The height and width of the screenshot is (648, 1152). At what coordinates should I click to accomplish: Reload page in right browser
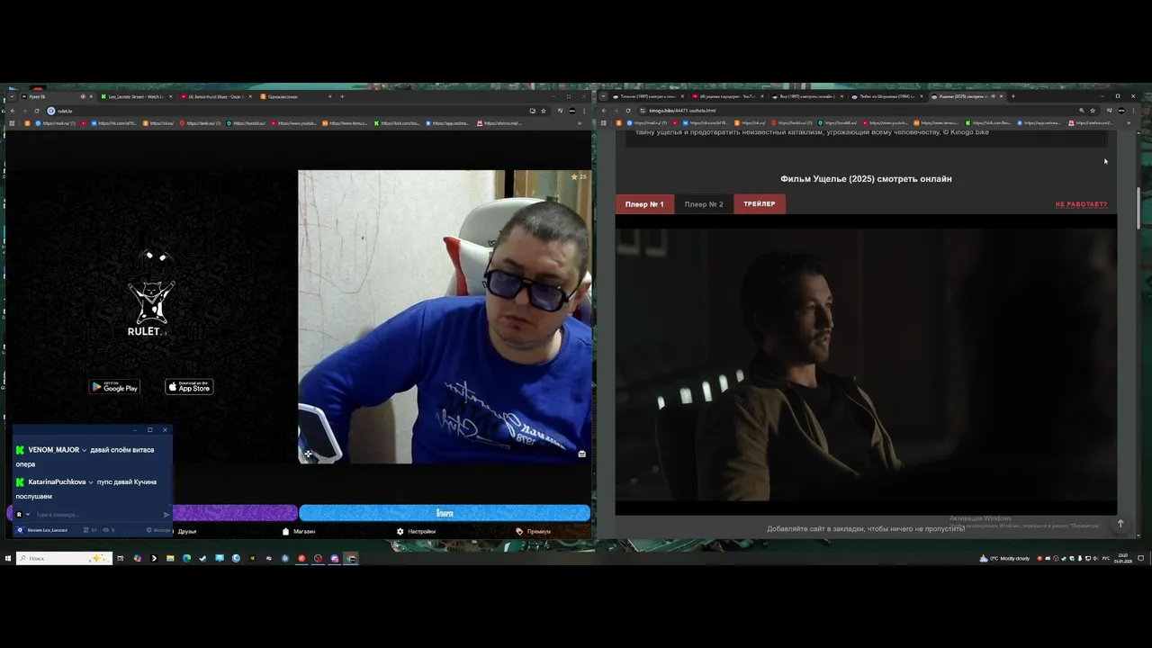628,111
